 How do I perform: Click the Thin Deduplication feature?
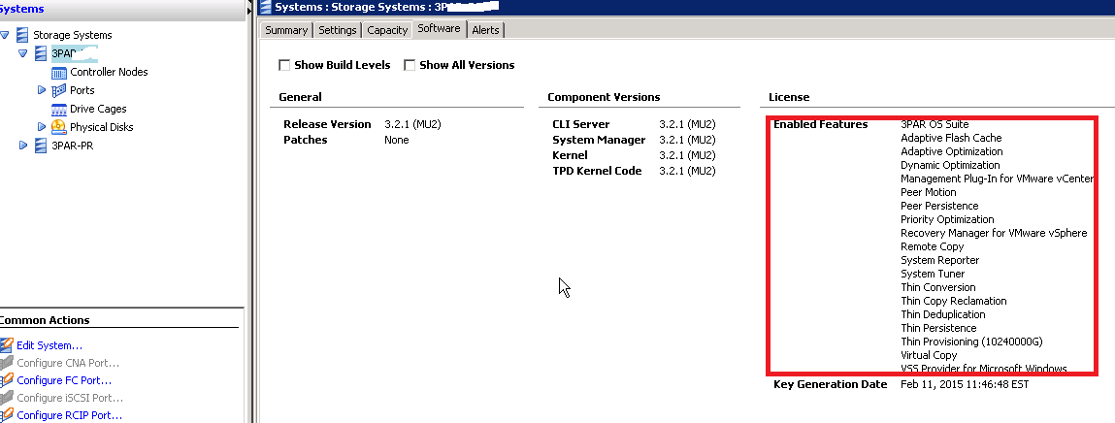pos(943,314)
